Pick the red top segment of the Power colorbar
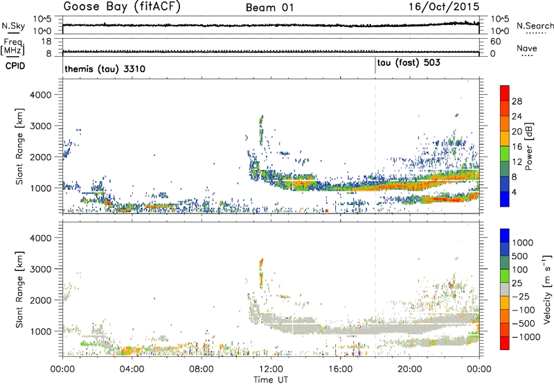This screenshot has width=554, height=384. coord(505,93)
